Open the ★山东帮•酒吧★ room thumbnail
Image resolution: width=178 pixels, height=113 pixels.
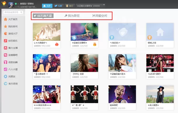[160, 63]
